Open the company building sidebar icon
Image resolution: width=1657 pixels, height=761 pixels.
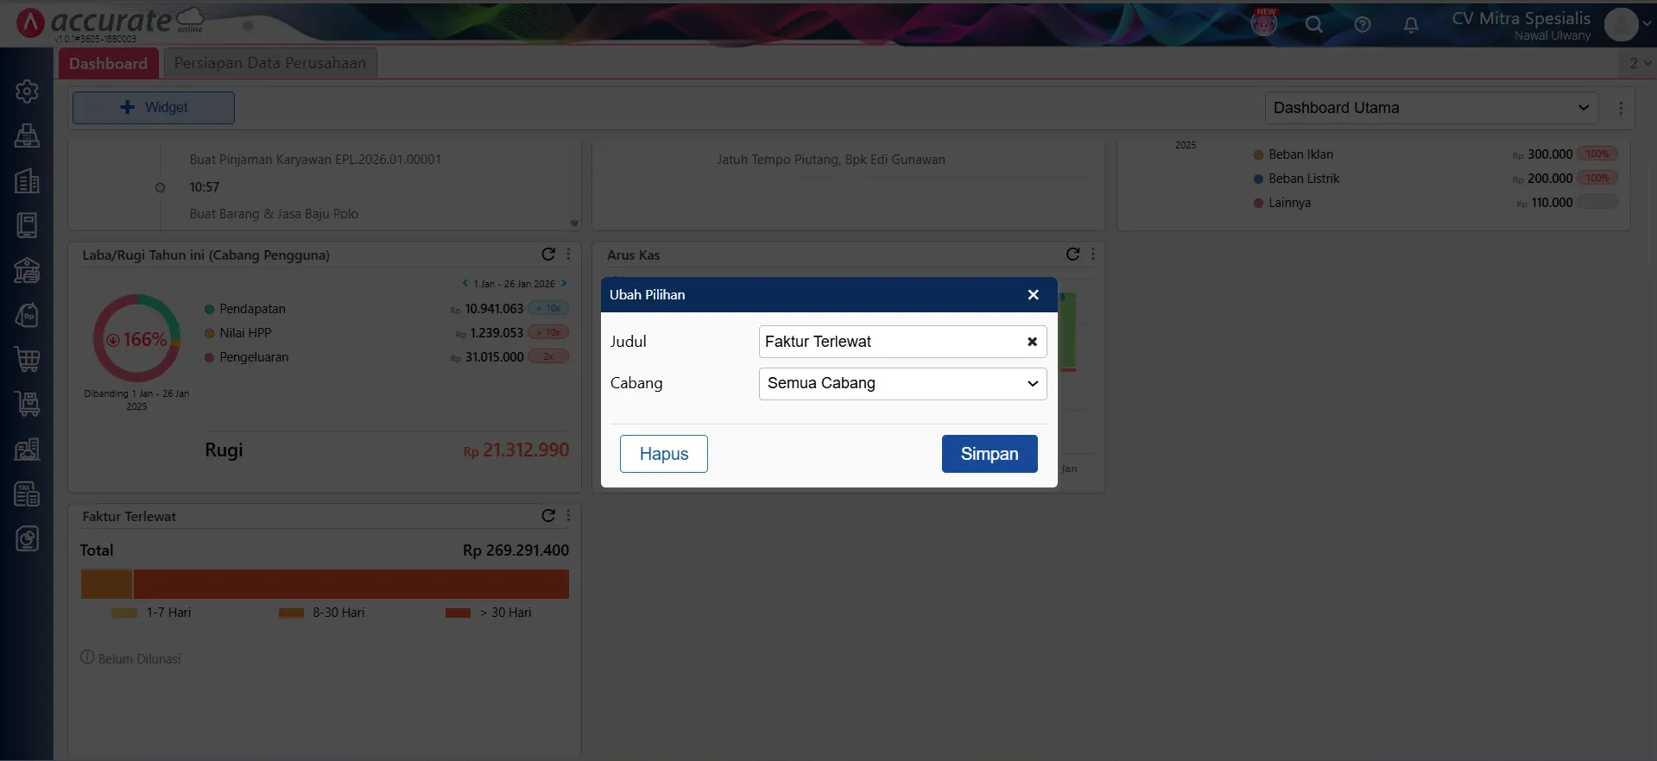click(x=27, y=180)
